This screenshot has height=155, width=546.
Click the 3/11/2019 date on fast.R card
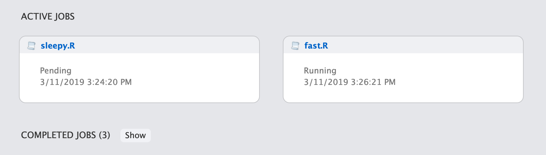coord(326,82)
